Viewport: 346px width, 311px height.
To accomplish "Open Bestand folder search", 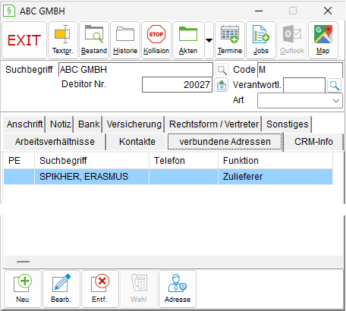I will (94, 40).
